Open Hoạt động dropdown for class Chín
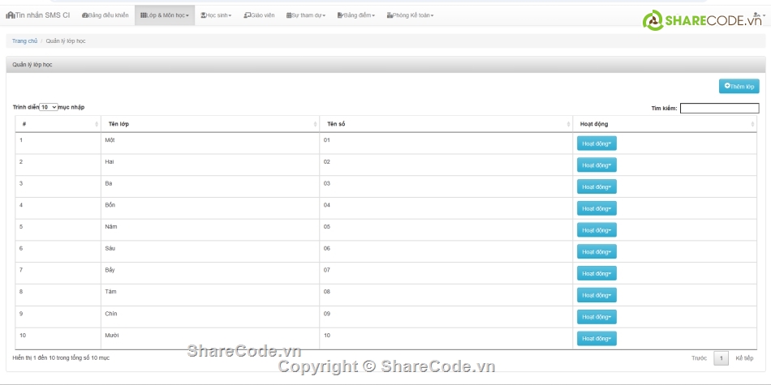The width and height of the screenshot is (771, 385). (x=597, y=317)
